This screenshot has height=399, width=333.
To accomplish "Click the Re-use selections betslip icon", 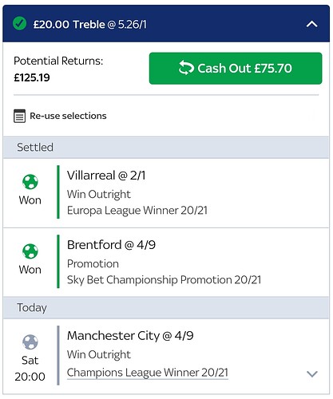I will [19, 116].
